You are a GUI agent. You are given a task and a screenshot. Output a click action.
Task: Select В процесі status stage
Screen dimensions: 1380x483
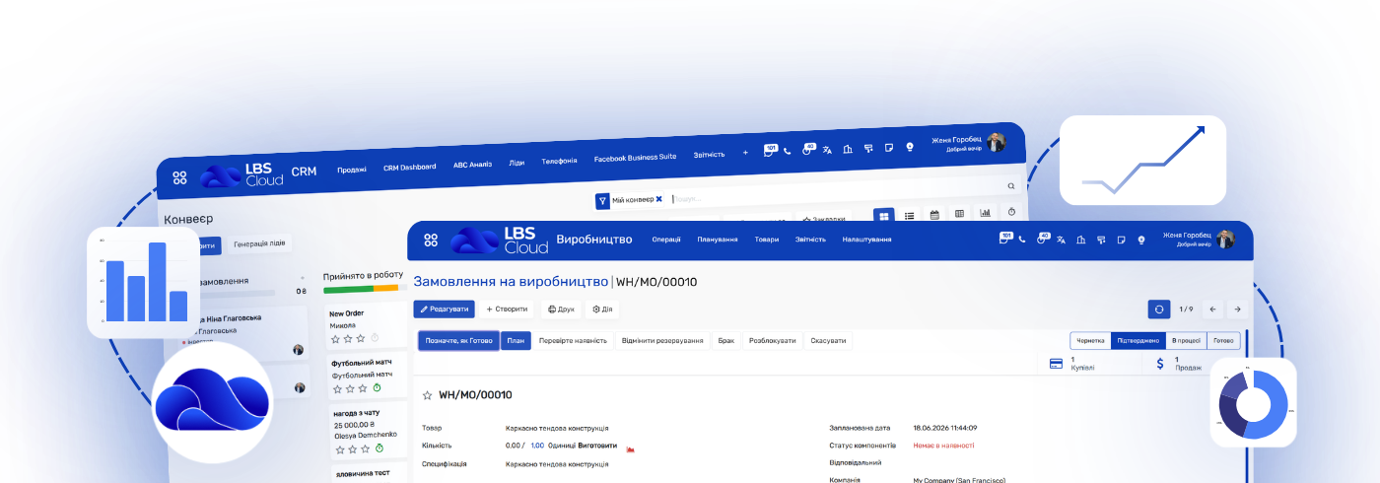tap(1185, 341)
